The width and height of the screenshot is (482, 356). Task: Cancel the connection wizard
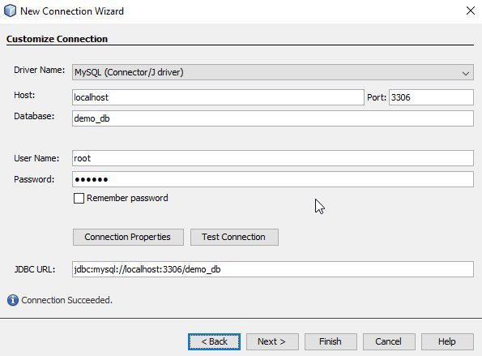click(389, 341)
